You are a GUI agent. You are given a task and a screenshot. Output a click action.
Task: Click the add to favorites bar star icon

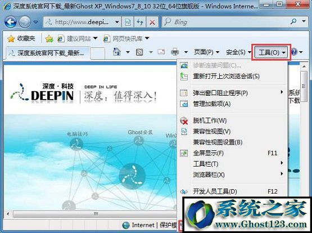(x=49, y=39)
